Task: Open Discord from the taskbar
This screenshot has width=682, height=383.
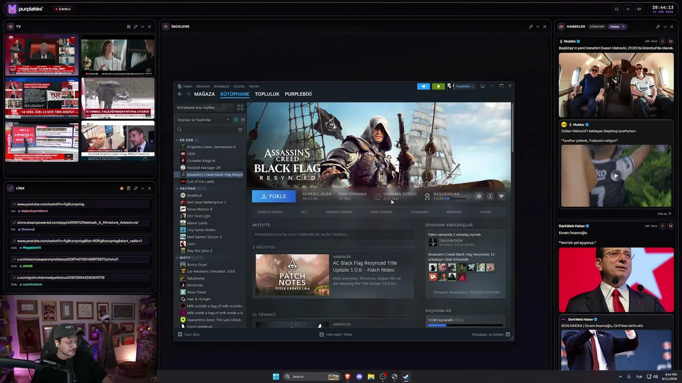Action: tap(359, 377)
